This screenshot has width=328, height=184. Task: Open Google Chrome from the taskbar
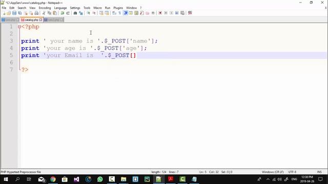[53, 179]
